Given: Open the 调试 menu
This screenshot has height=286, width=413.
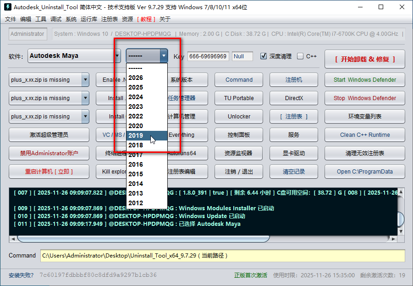Looking at the screenshot, I should click(x=56, y=19).
